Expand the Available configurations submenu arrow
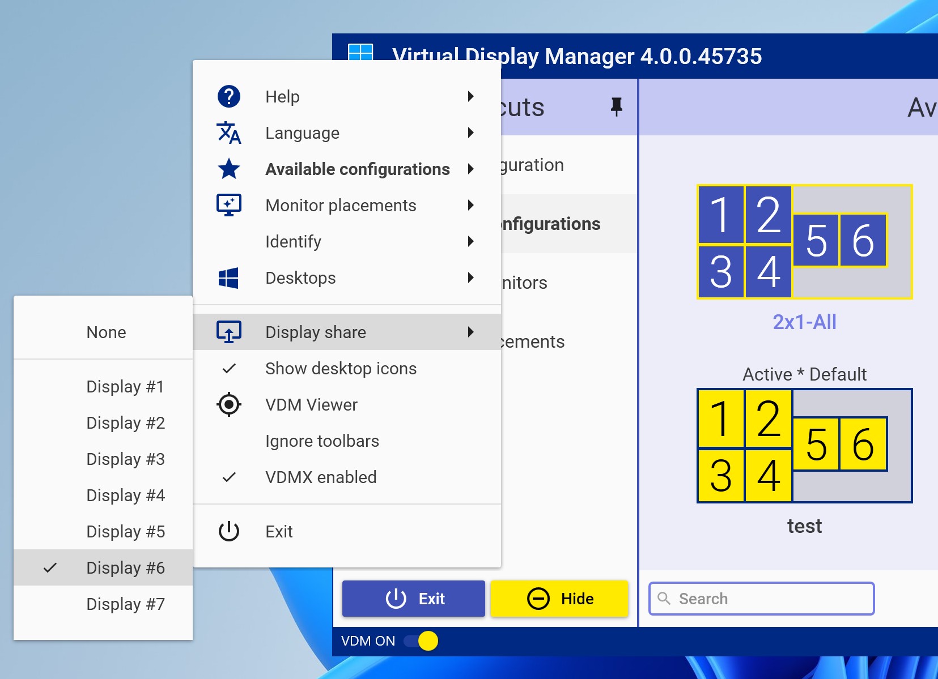This screenshot has height=679, width=938. pyautogui.click(x=471, y=169)
